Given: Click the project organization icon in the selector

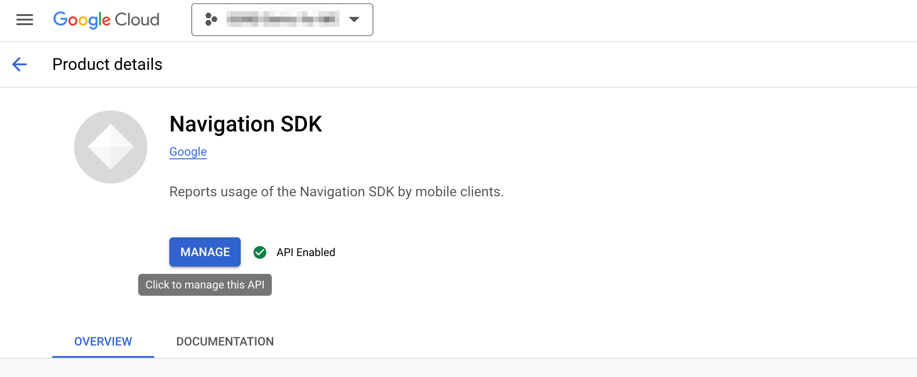Looking at the screenshot, I should (211, 20).
